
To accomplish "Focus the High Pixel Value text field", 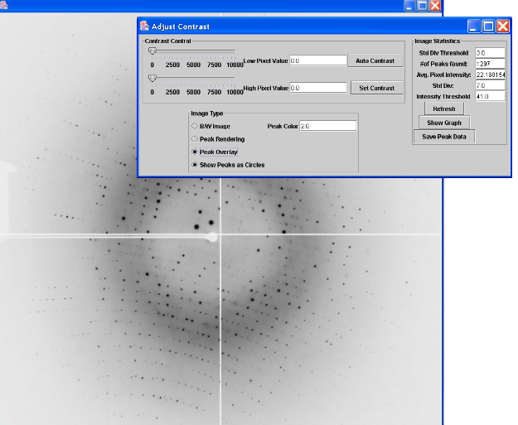I will tap(317, 87).
